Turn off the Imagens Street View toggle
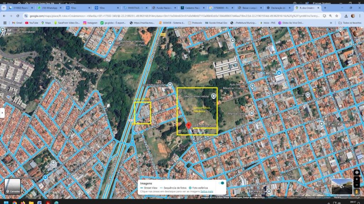Image resolution: width=364 pixels, height=204 pixels. click(222, 183)
